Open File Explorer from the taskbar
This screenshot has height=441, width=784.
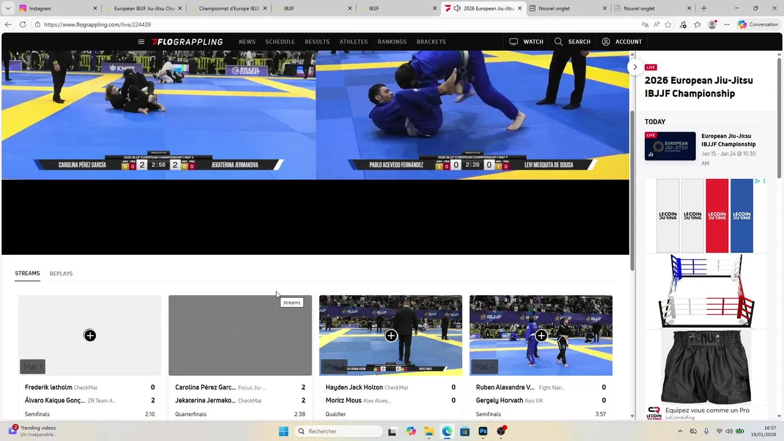[x=429, y=431]
